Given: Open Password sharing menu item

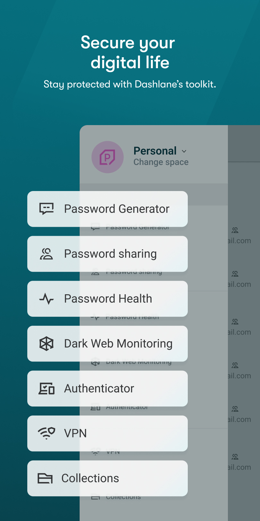Looking at the screenshot, I should (108, 254).
